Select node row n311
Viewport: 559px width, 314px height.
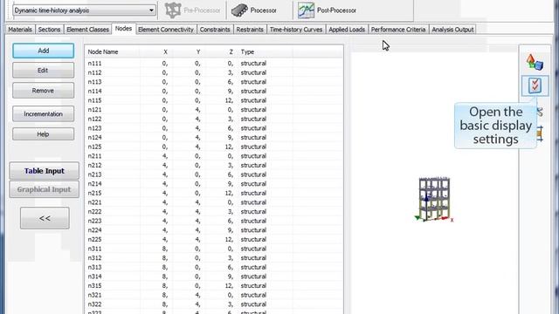[214, 249]
